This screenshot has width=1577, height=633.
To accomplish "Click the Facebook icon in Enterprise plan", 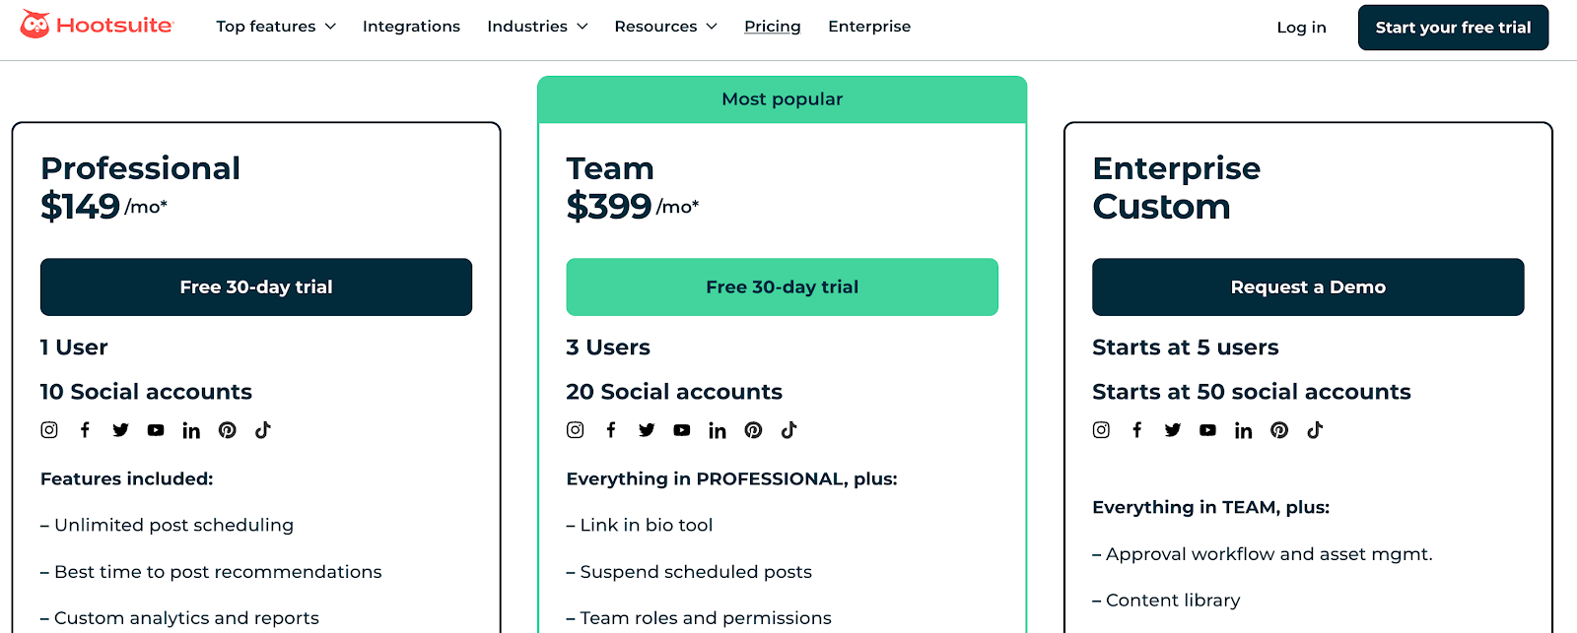I will 1137,430.
